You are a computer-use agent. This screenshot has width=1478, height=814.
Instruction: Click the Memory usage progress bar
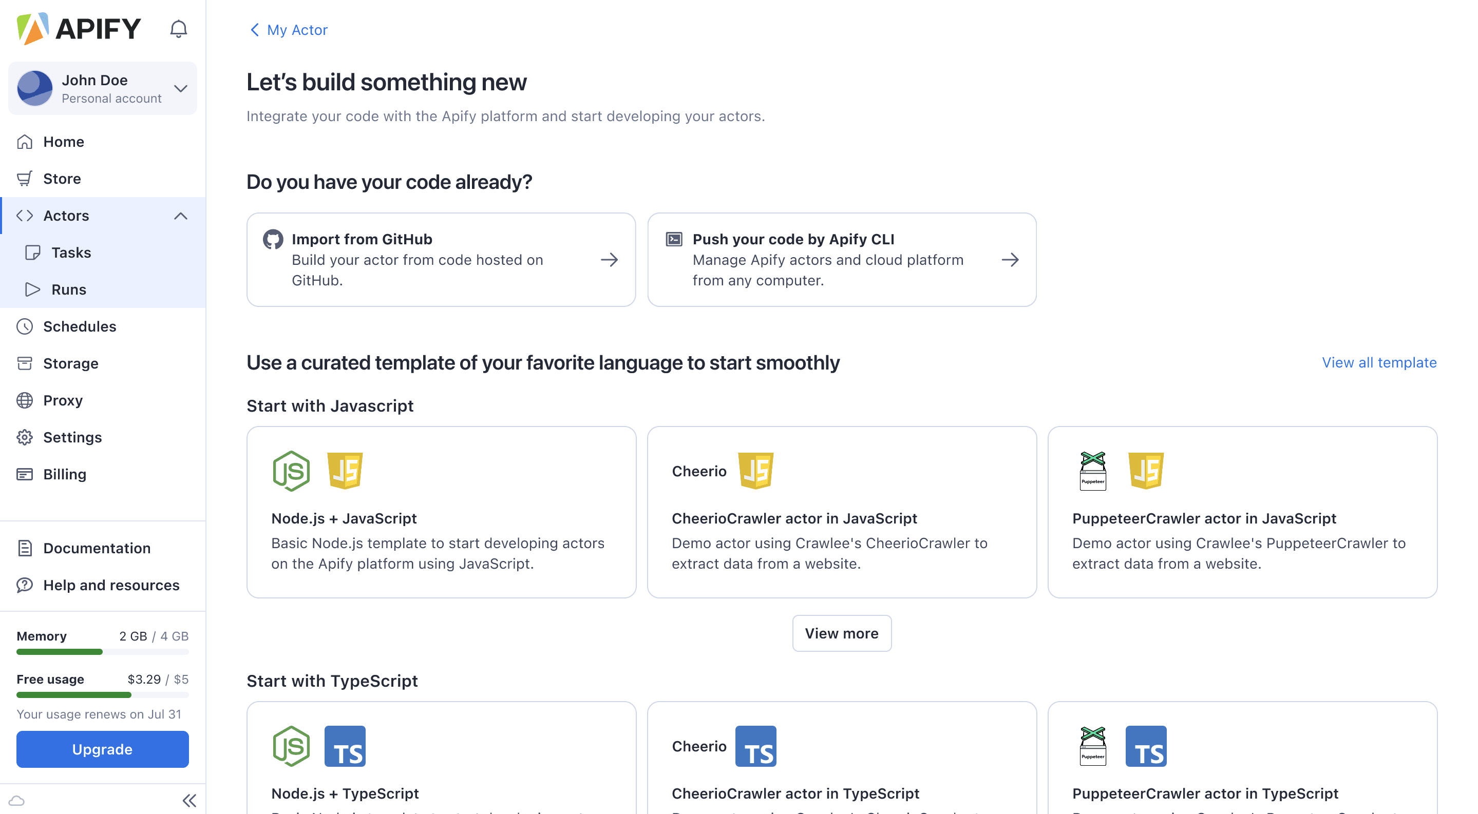pyautogui.click(x=102, y=652)
